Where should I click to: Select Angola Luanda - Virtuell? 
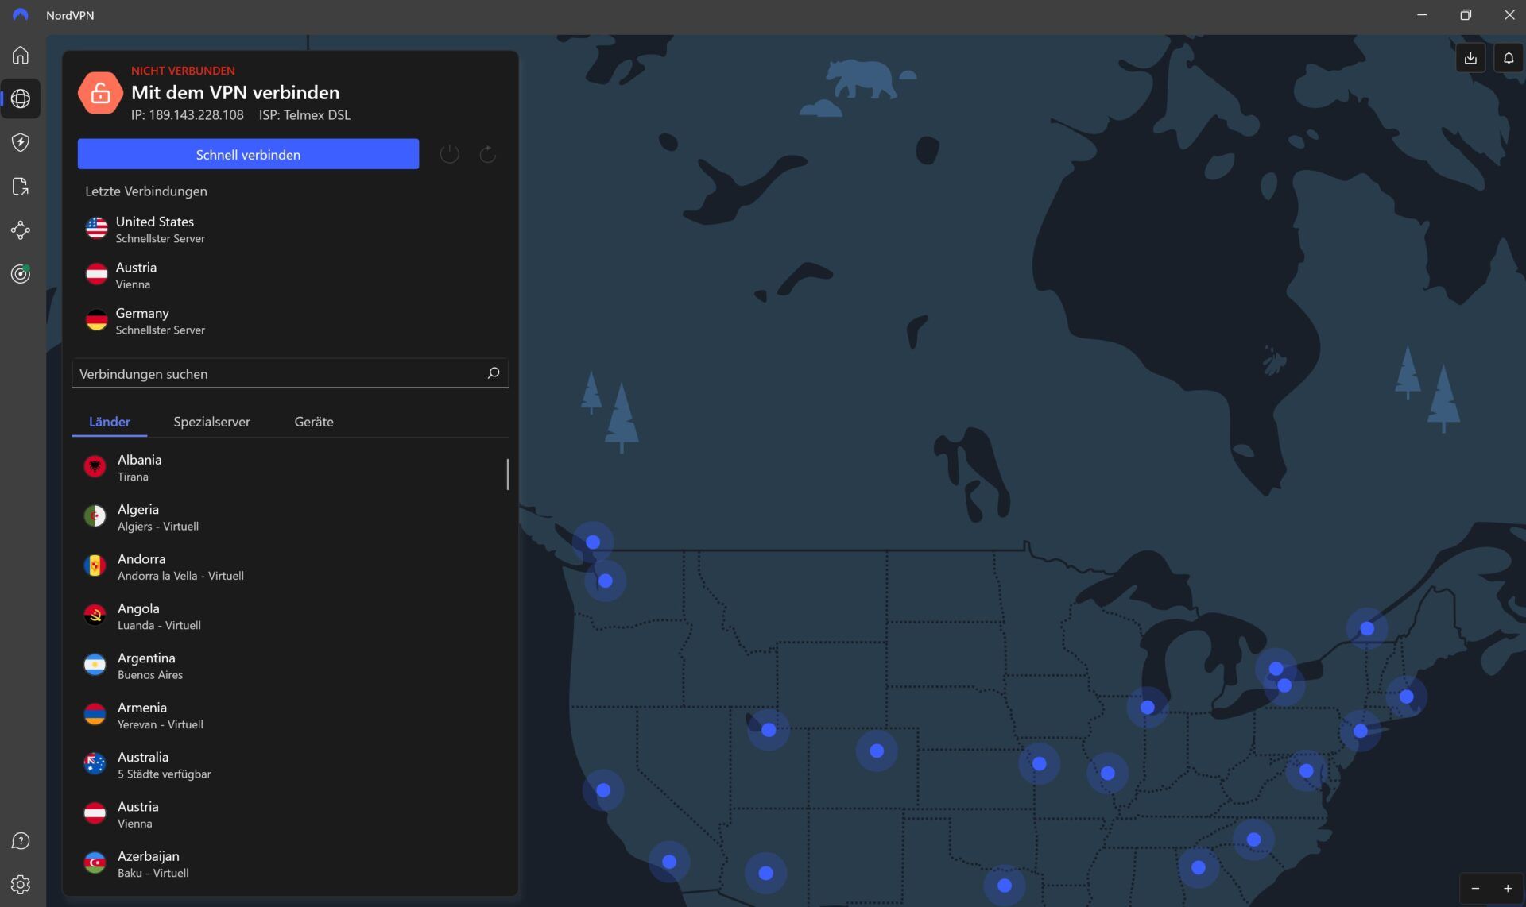pyautogui.click(x=290, y=616)
